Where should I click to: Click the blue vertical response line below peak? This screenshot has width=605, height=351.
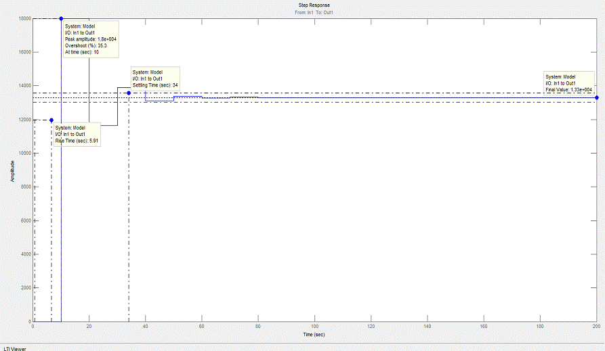point(61,203)
